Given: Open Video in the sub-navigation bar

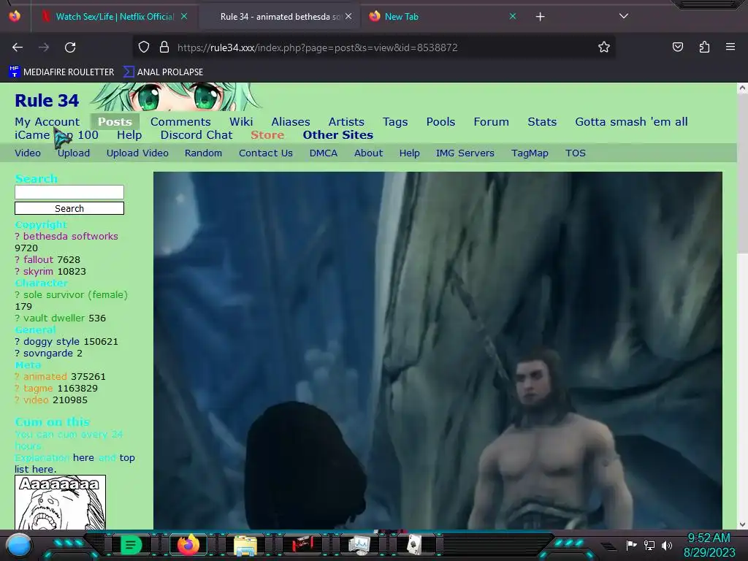Looking at the screenshot, I should coord(28,153).
